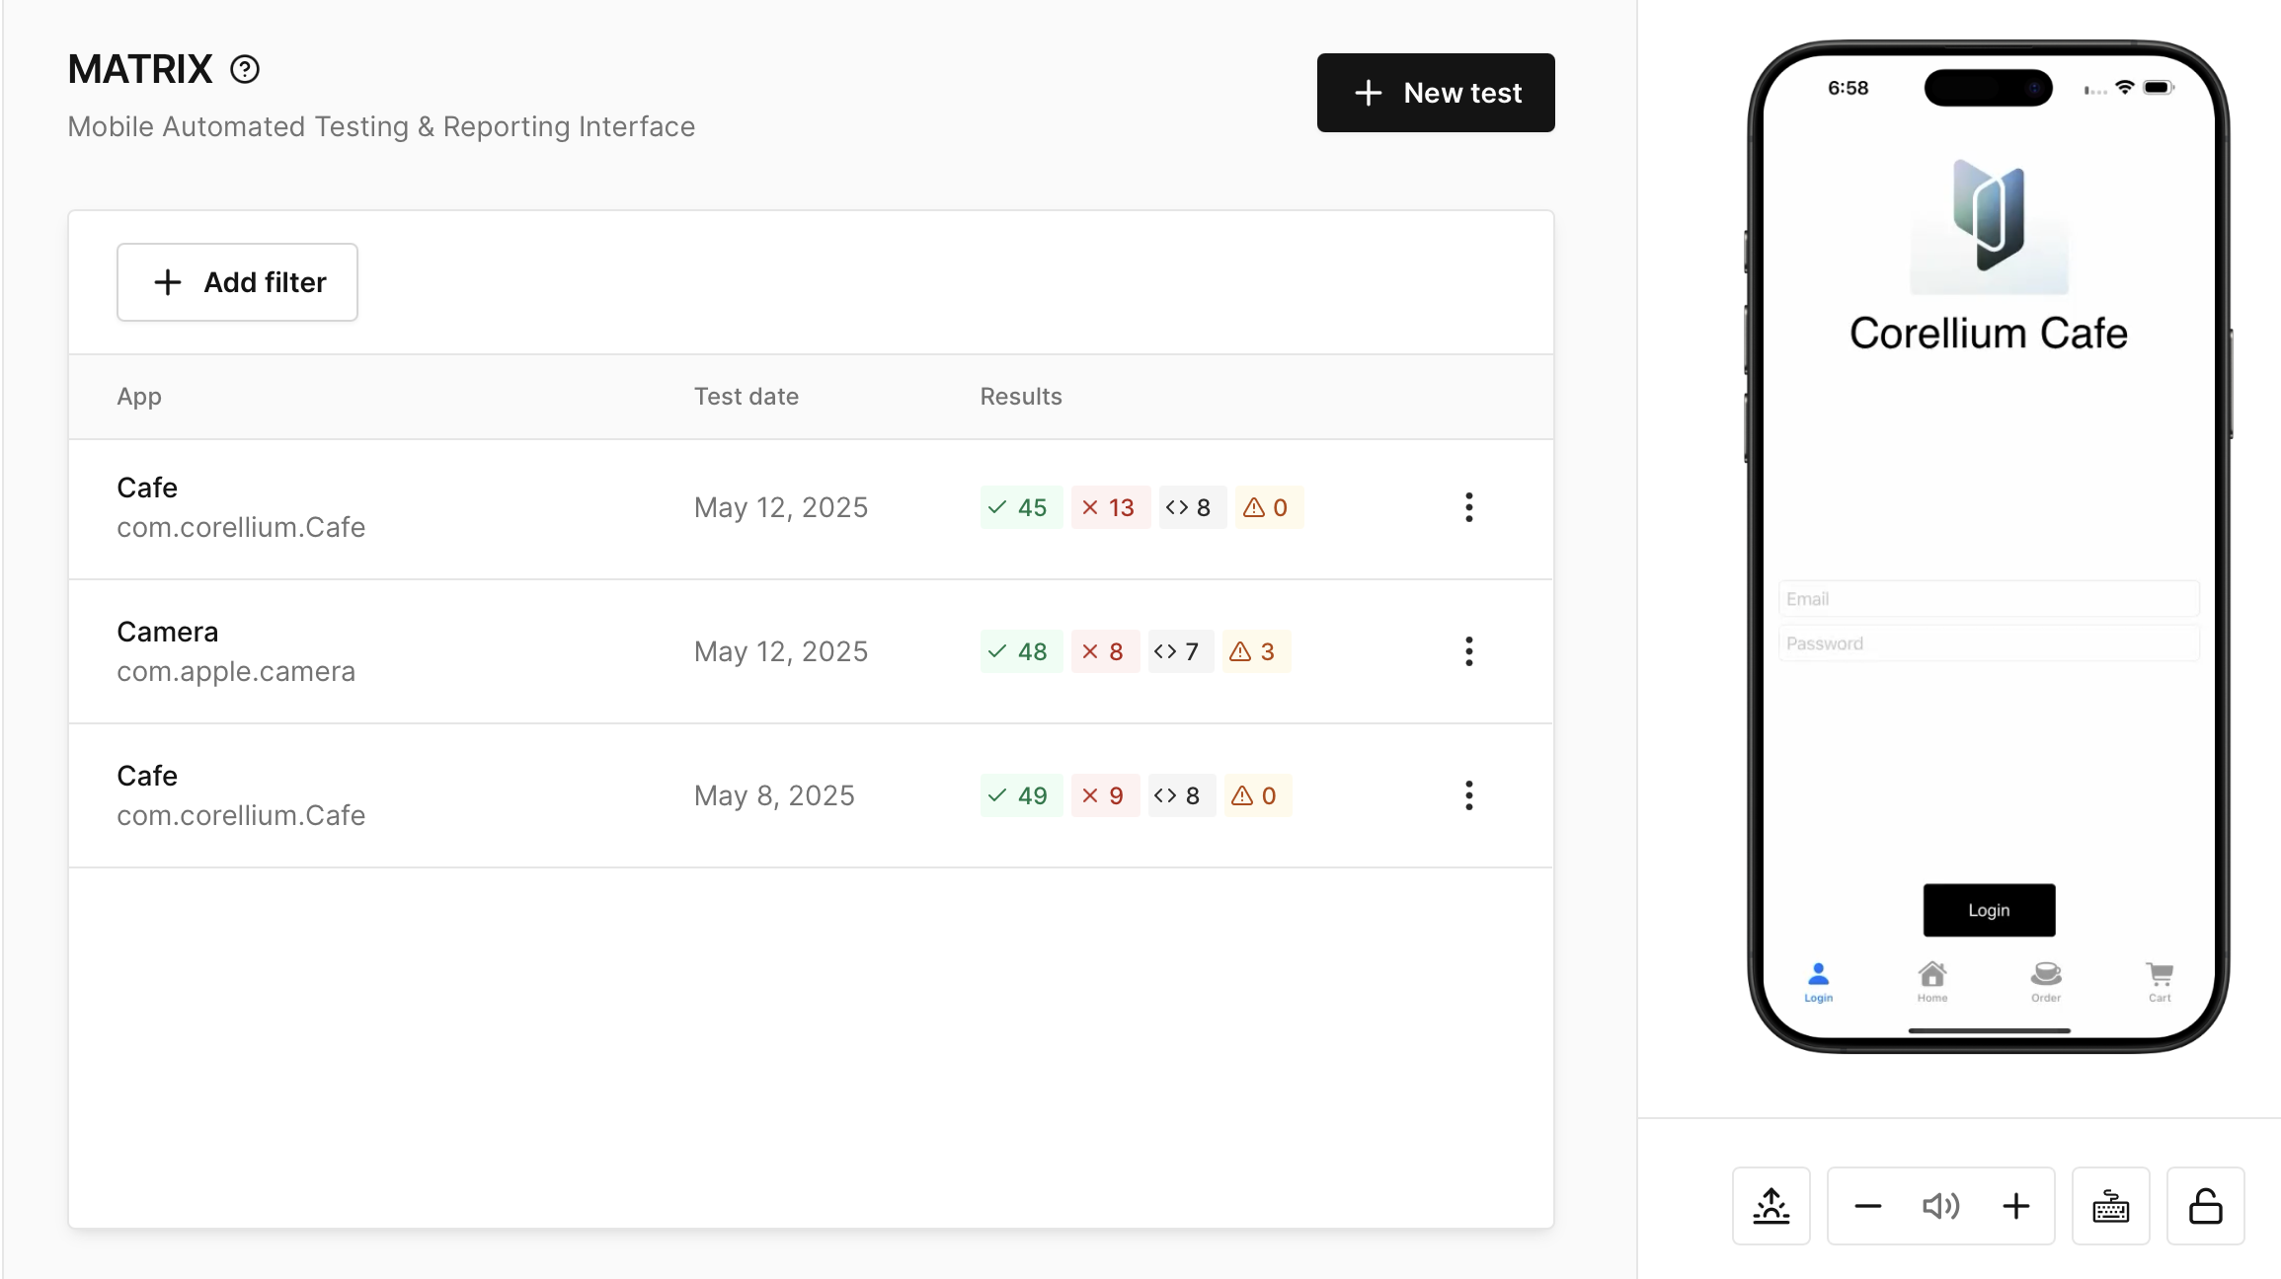The image size is (2281, 1279).
Task: Tap the Home tab in phone bottom bar
Action: click(1932, 982)
